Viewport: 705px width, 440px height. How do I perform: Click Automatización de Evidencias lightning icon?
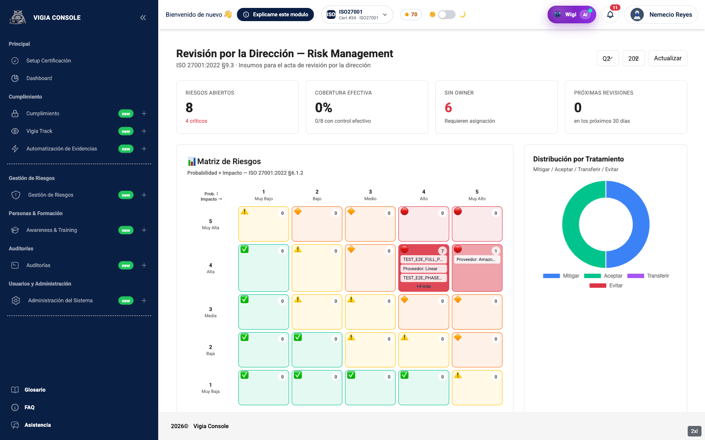(15, 149)
